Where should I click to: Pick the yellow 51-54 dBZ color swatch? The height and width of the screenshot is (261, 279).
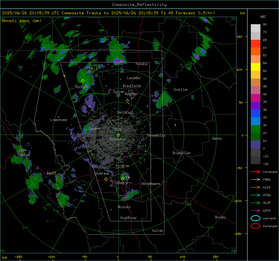255,67
